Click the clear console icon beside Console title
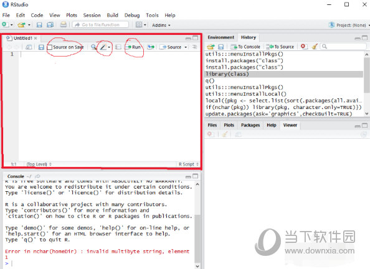 37,176
